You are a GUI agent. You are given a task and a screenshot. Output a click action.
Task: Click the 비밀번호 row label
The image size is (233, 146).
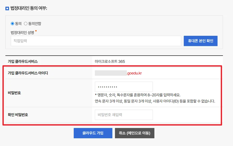tap(14, 93)
